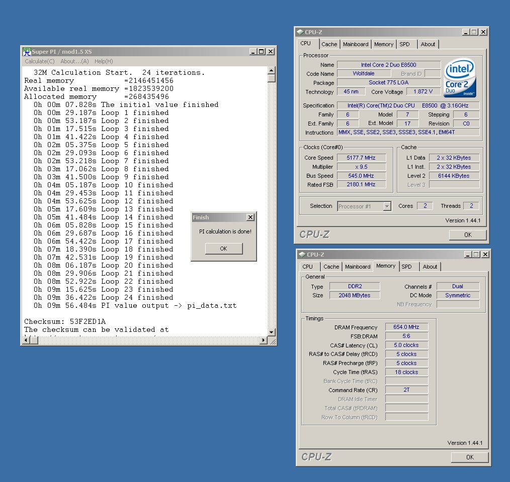Maximize the top CPU-Z window
510x482 pixels.
coord(474,32)
